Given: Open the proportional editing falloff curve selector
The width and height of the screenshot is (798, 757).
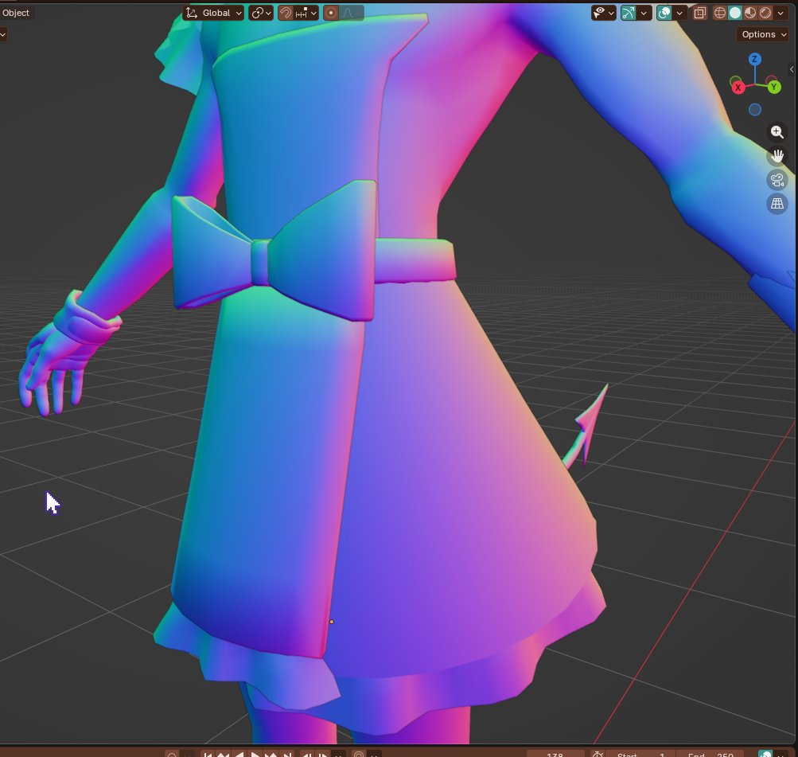Looking at the screenshot, I should coord(352,13).
